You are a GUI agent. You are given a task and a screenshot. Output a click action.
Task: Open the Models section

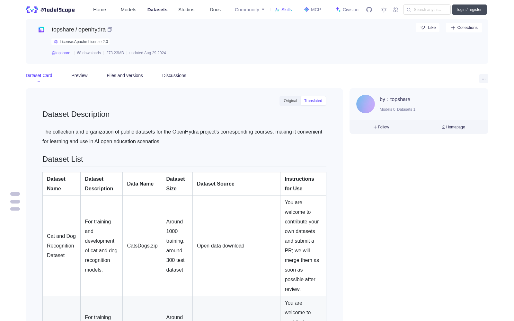click(128, 10)
